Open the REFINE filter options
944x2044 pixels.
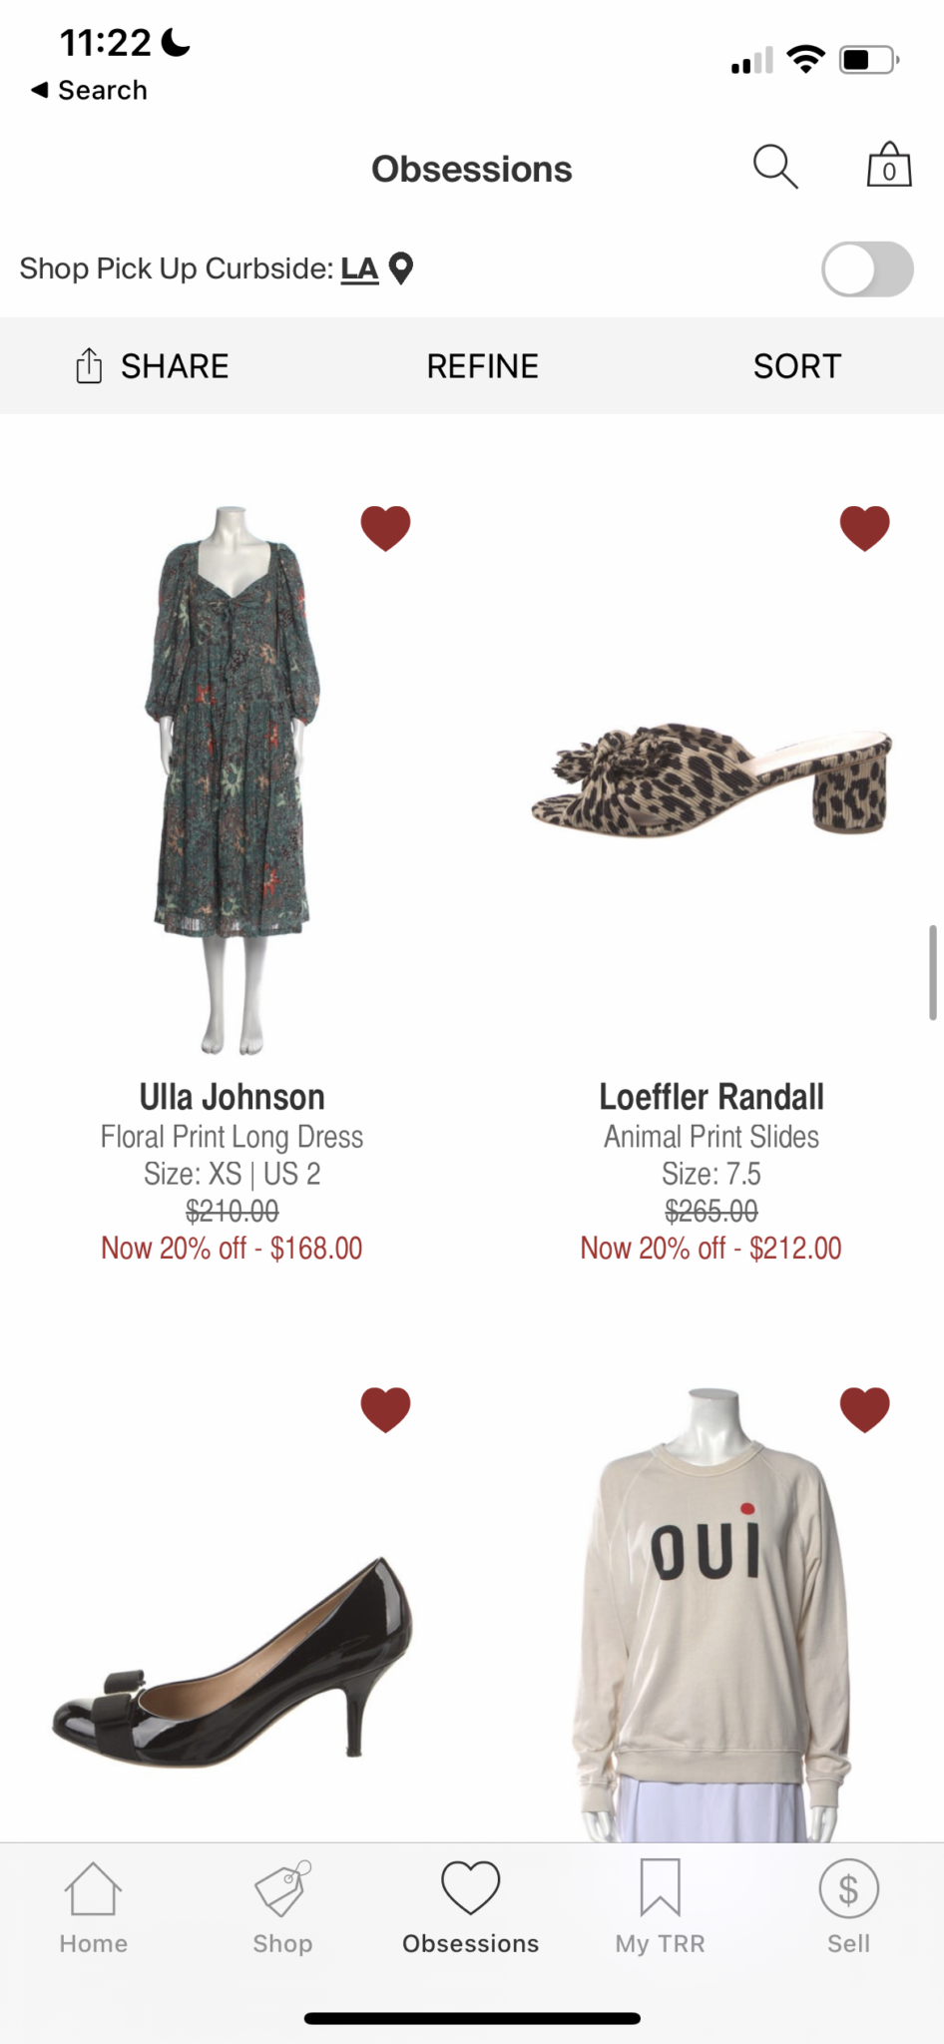(x=482, y=366)
